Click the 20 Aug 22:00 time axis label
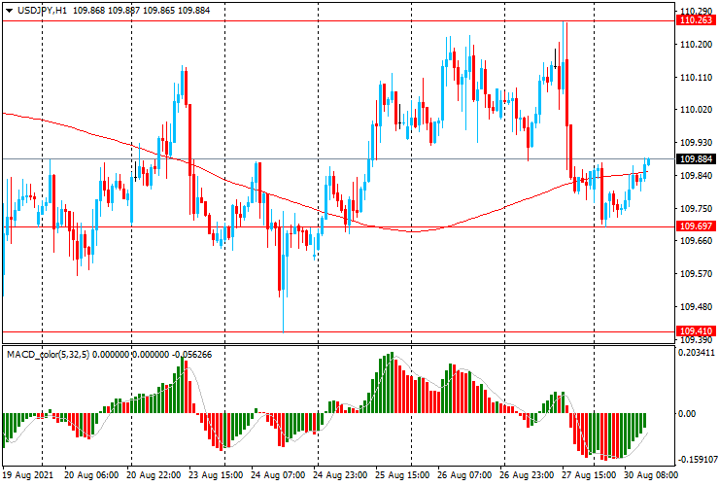The image size is (719, 486). (x=154, y=475)
